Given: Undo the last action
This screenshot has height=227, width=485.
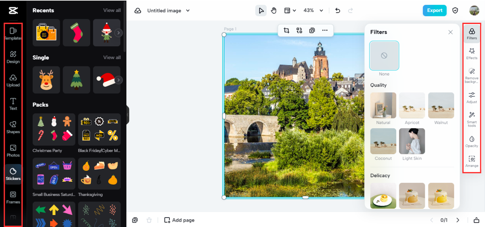Looking at the screenshot, I should point(338,11).
